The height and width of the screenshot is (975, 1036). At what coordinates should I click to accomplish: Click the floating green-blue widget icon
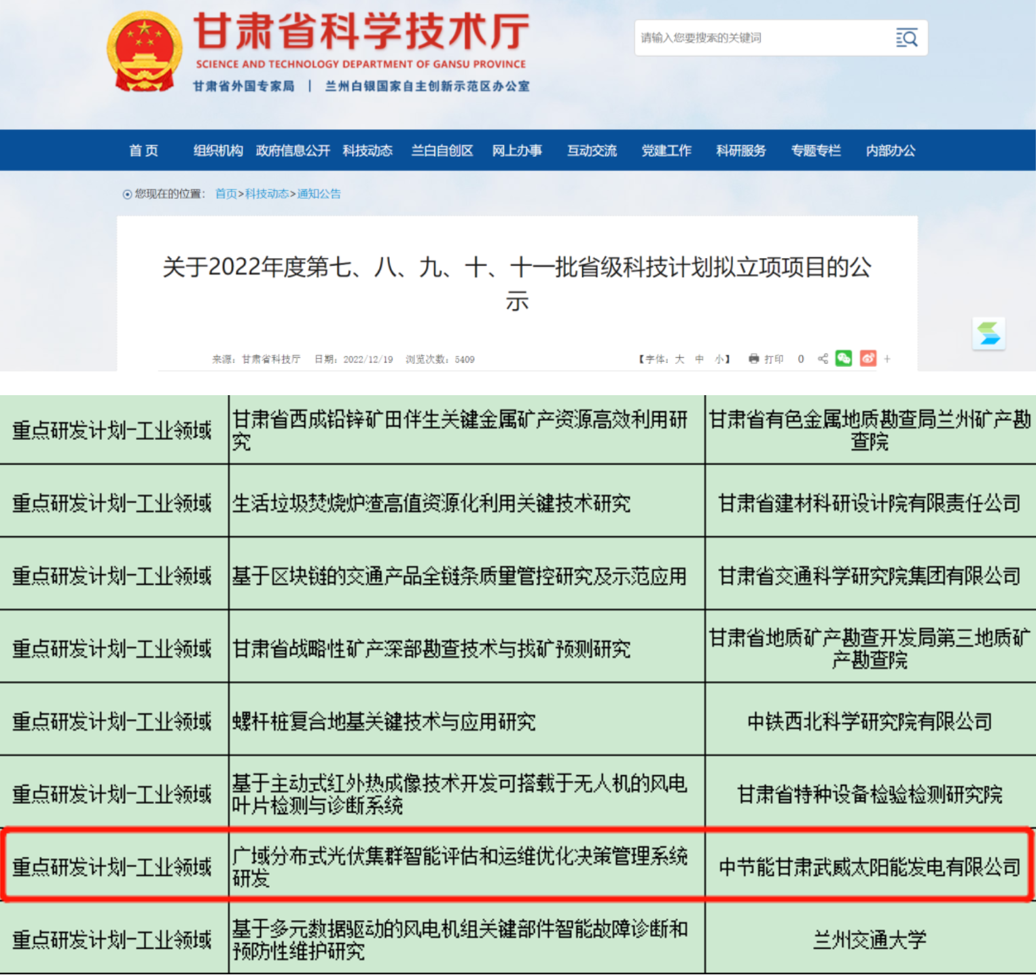pos(988,334)
